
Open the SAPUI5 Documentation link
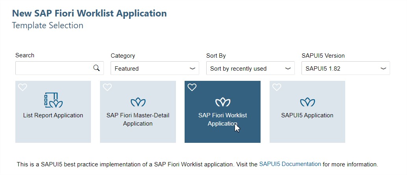[x=290, y=164]
